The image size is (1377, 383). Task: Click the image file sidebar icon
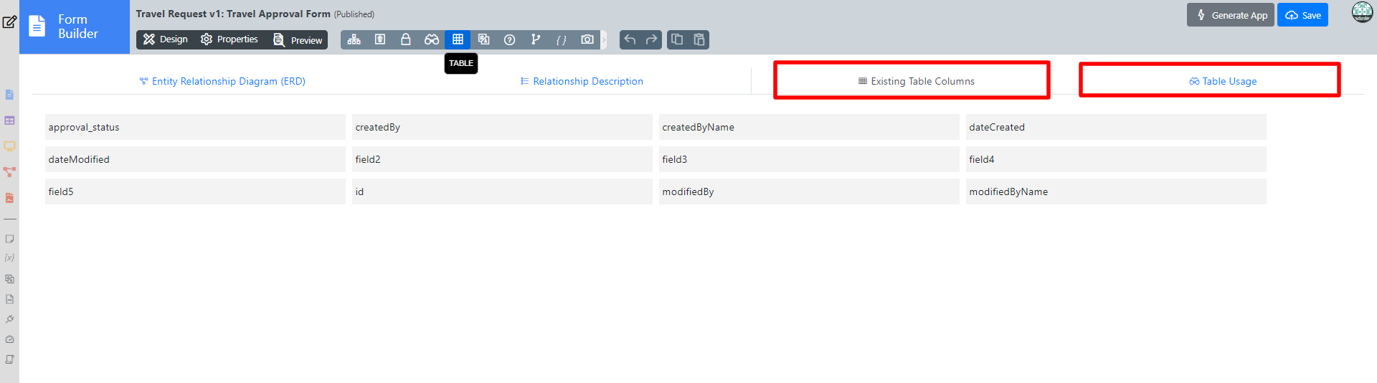pos(9,299)
